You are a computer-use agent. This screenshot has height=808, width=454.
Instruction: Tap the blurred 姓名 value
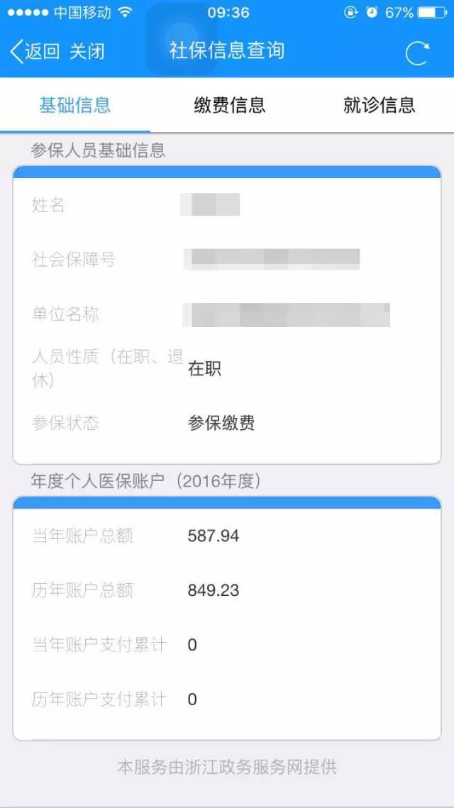(x=211, y=204)
